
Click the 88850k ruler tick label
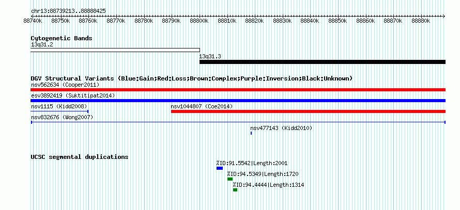pyautogui.click(x=338, y=21)
